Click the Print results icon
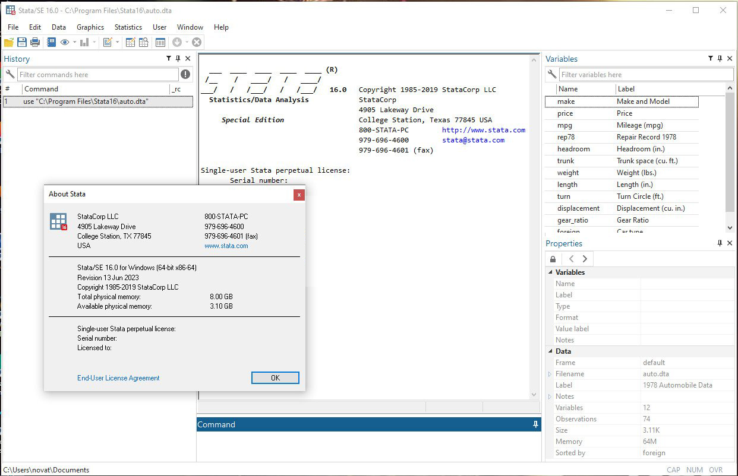 pos(35,42)
